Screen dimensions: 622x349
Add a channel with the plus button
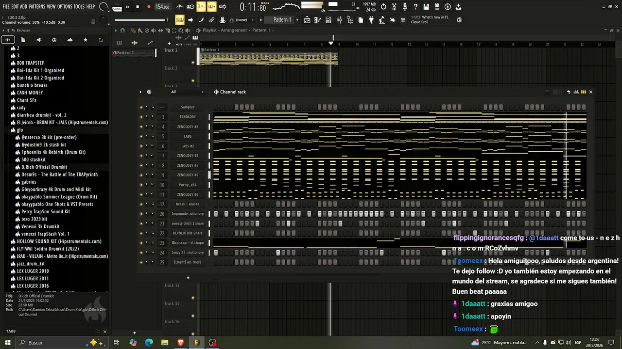[x=188, y=278]
